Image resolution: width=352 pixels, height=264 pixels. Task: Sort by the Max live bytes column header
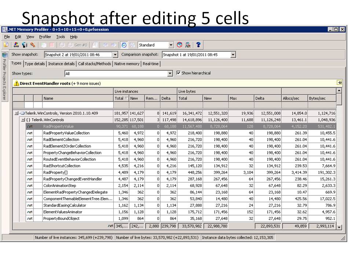pos(241,98)
